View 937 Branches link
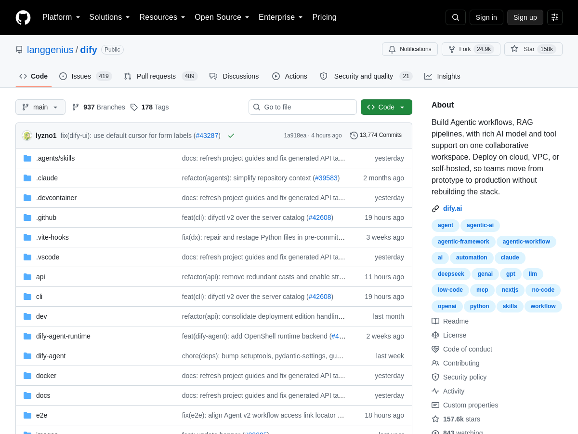The width and height of the screenshot is (578, 434). 98,107
